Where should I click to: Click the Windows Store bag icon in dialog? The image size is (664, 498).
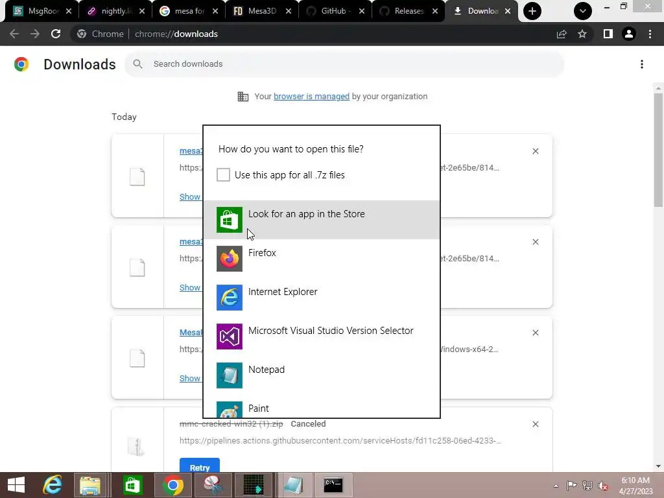coord(230,220)
